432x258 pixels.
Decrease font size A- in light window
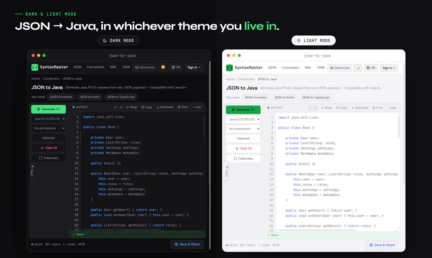310,108
